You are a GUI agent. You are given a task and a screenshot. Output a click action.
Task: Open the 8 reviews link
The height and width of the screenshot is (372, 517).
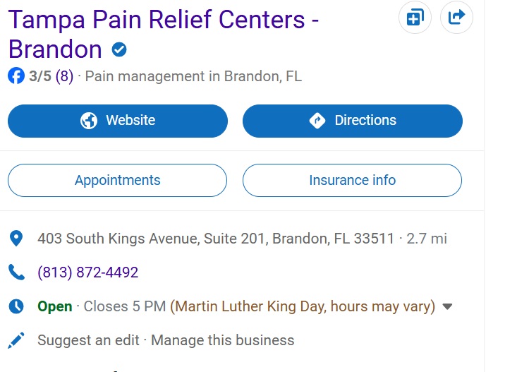pos(64,76)
